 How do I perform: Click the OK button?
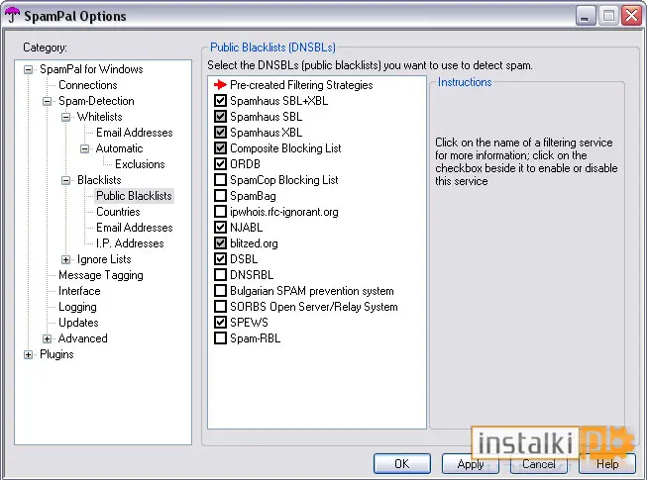402,464
